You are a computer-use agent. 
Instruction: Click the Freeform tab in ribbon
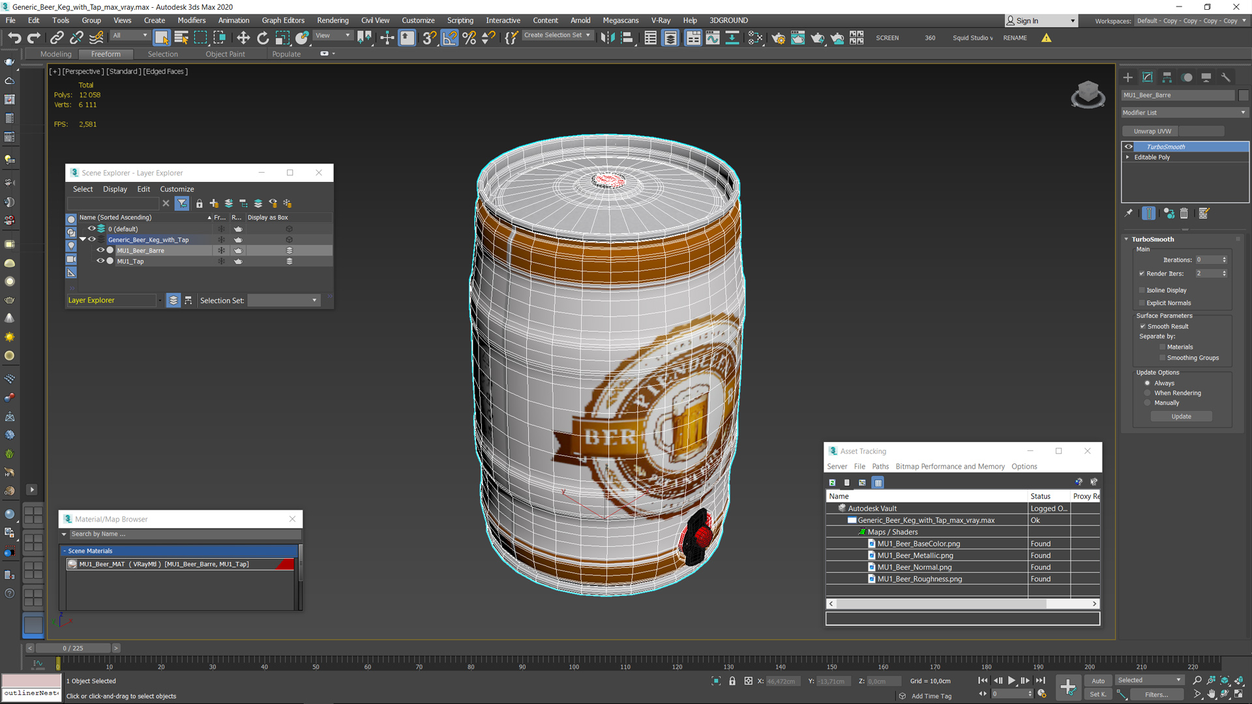pyautogui.click(x=104, y=53)
